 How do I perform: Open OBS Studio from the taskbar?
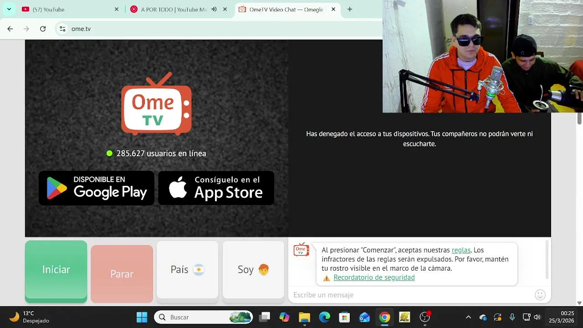pos(425,317)
